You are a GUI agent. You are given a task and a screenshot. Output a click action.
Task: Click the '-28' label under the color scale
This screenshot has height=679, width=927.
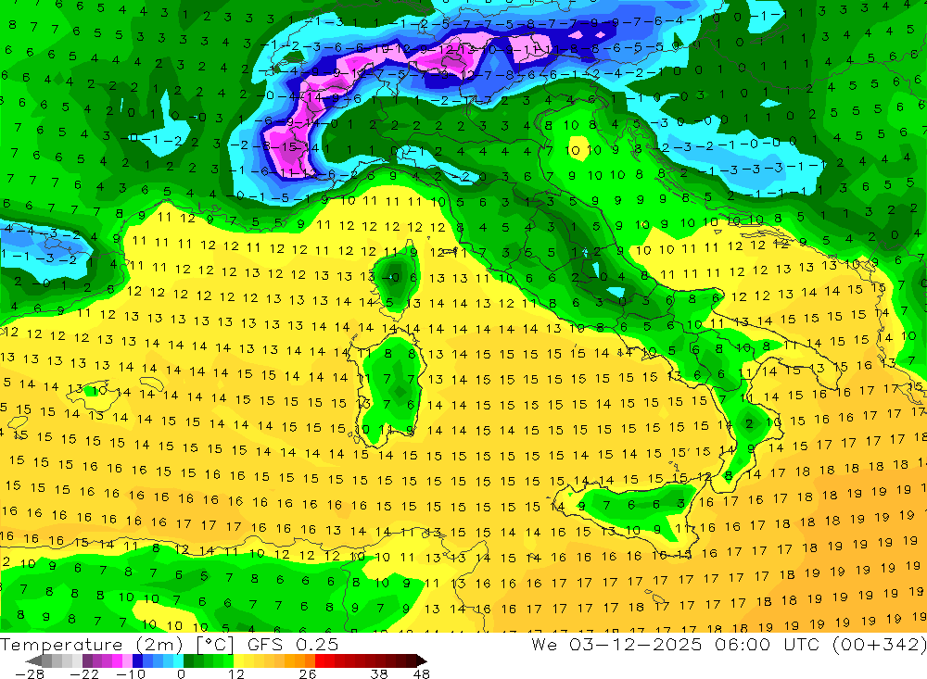click(x=29, y=674)
